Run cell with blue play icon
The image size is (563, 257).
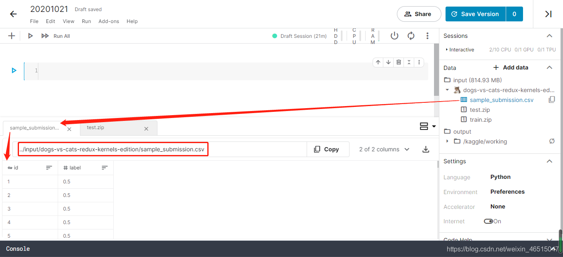pos(14,71)
